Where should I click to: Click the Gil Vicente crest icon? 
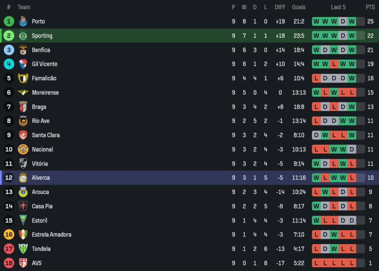click(23, 64)
